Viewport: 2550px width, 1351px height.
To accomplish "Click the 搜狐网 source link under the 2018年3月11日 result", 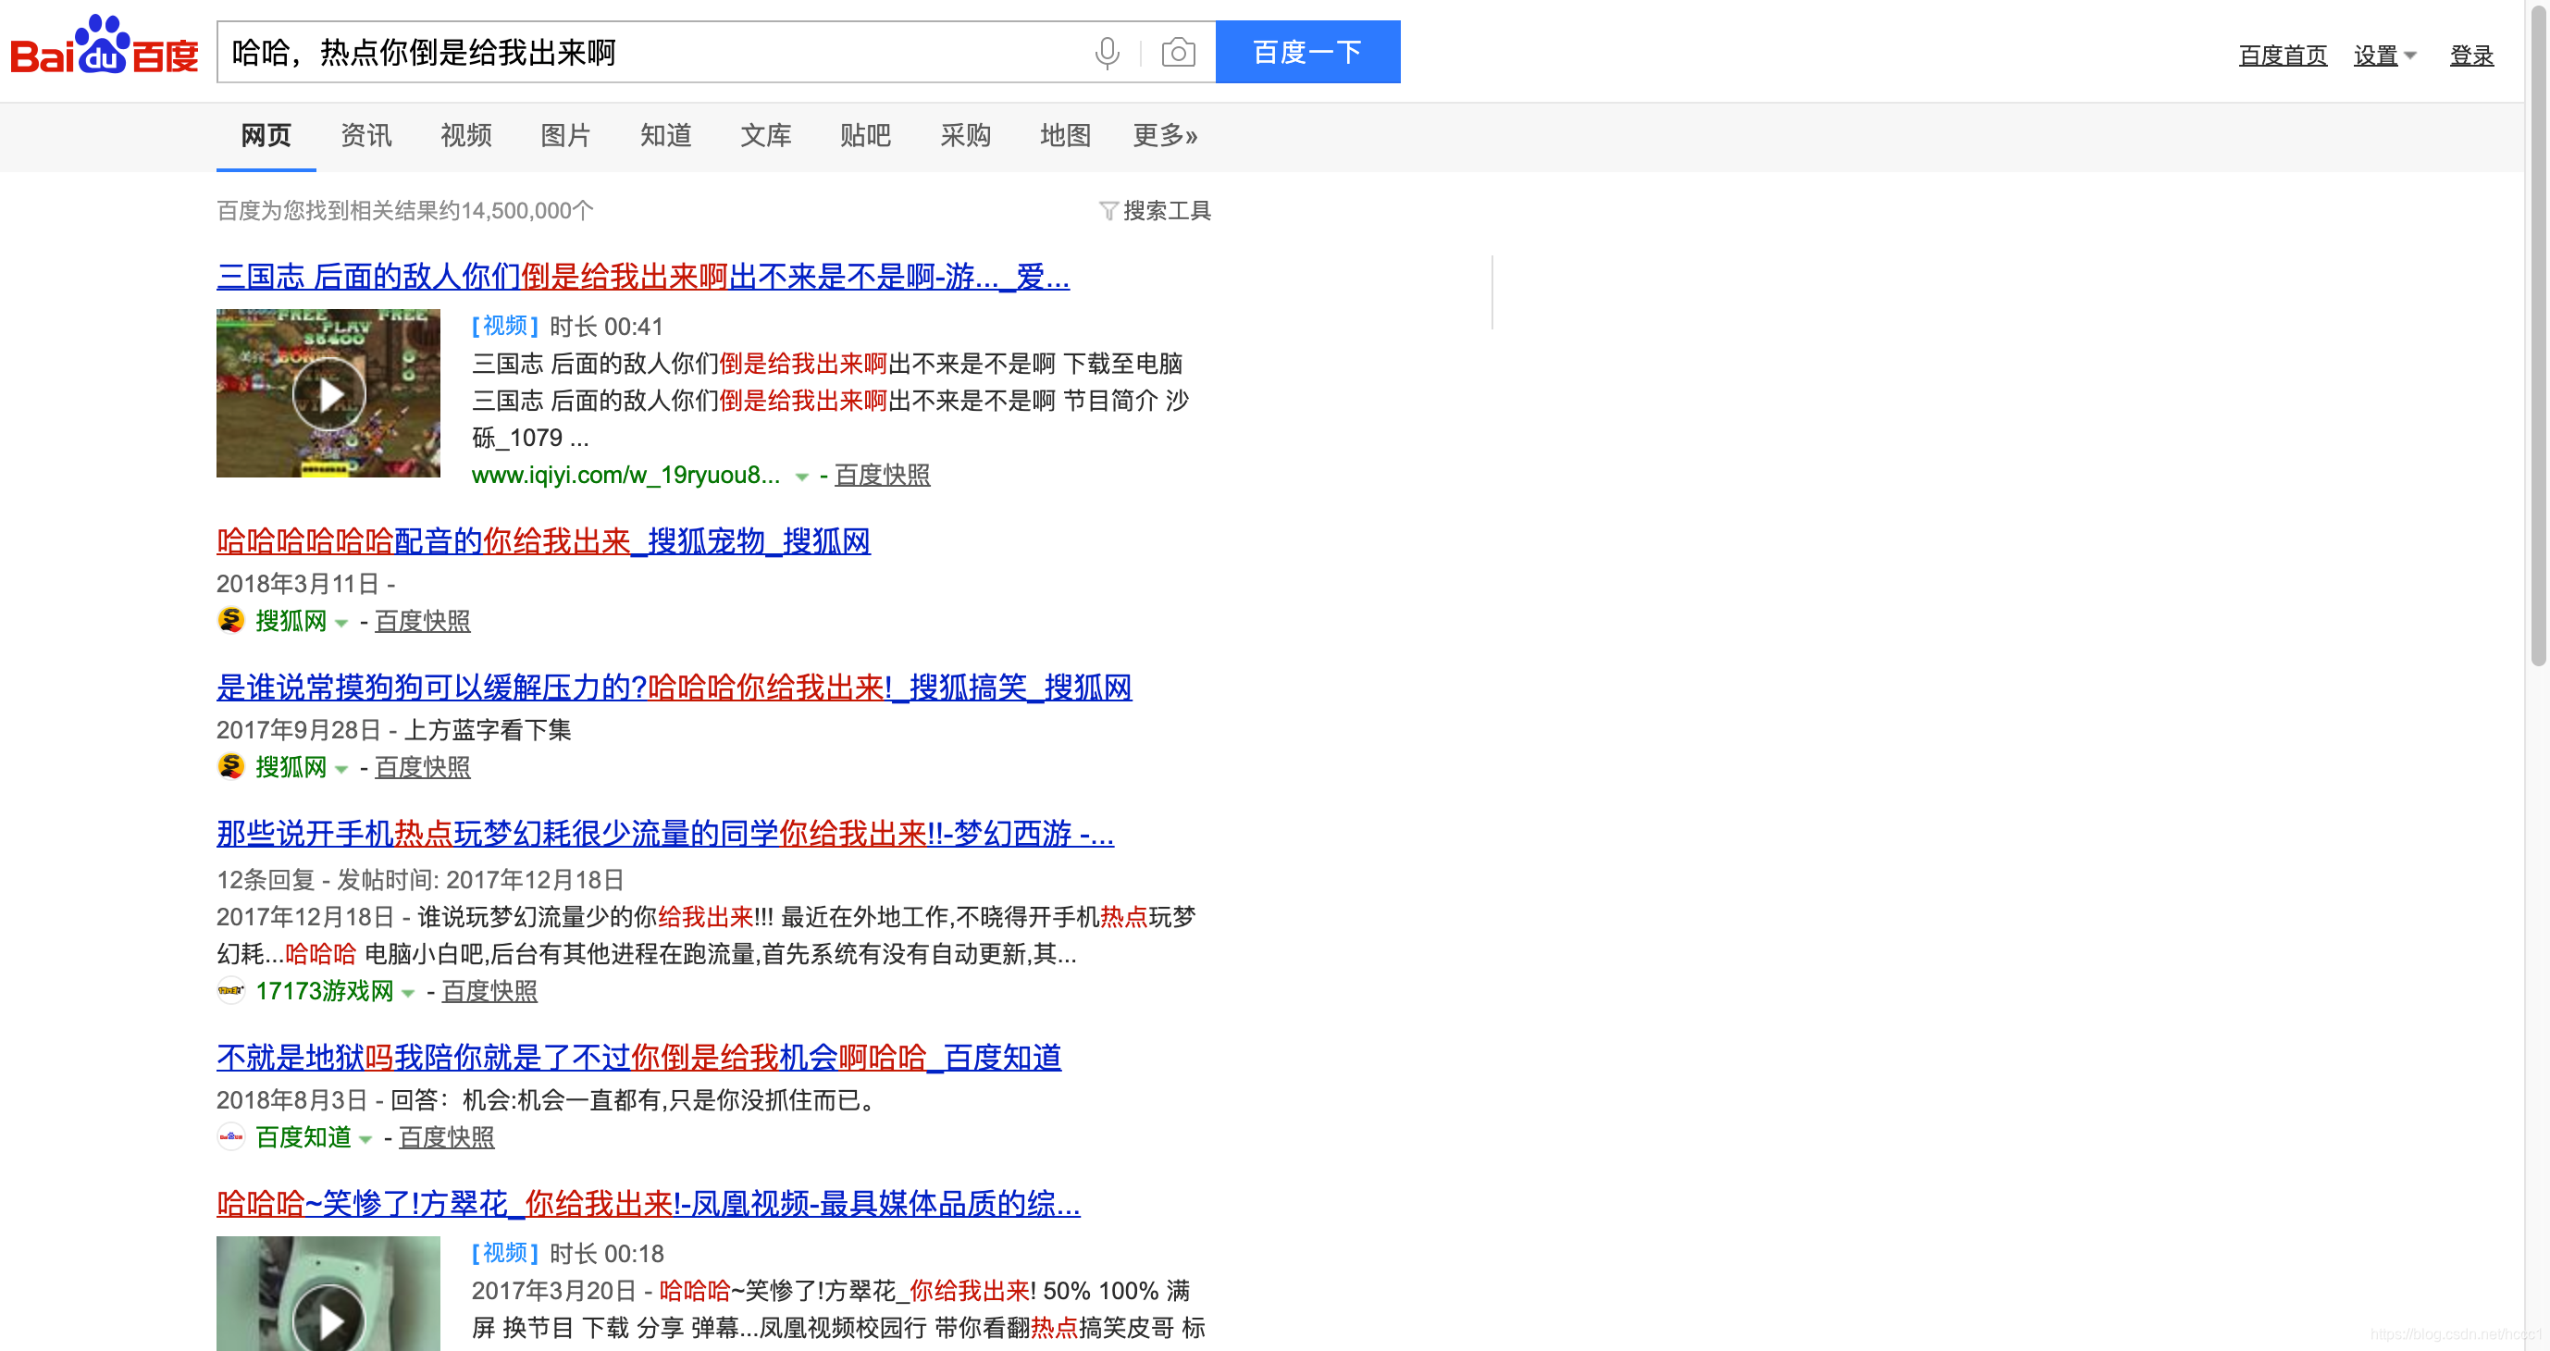I will click(291, 622).
